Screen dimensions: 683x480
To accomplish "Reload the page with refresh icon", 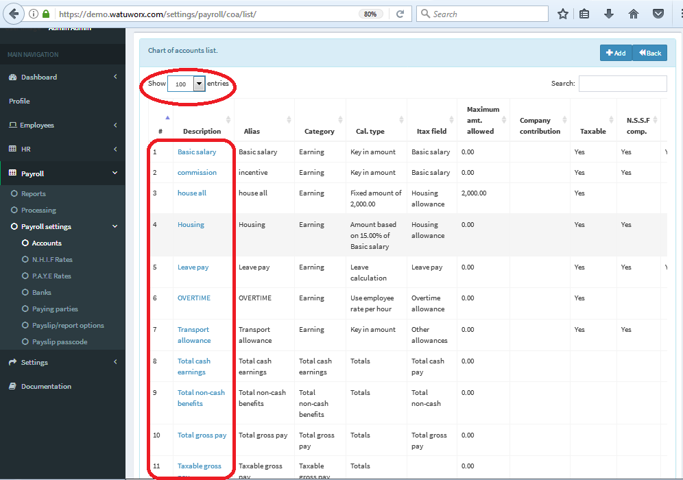I will (x=400, y=14).
